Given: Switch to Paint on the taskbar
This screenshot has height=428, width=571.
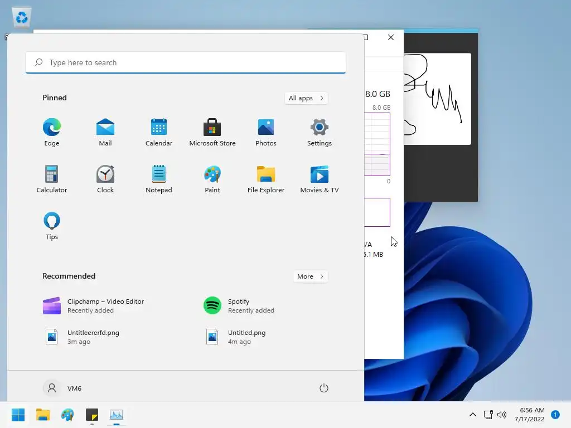Looking at the screenshot, I should click(67, 415).
